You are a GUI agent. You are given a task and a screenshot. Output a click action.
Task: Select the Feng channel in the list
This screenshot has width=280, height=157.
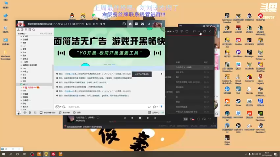click(24, 68)
